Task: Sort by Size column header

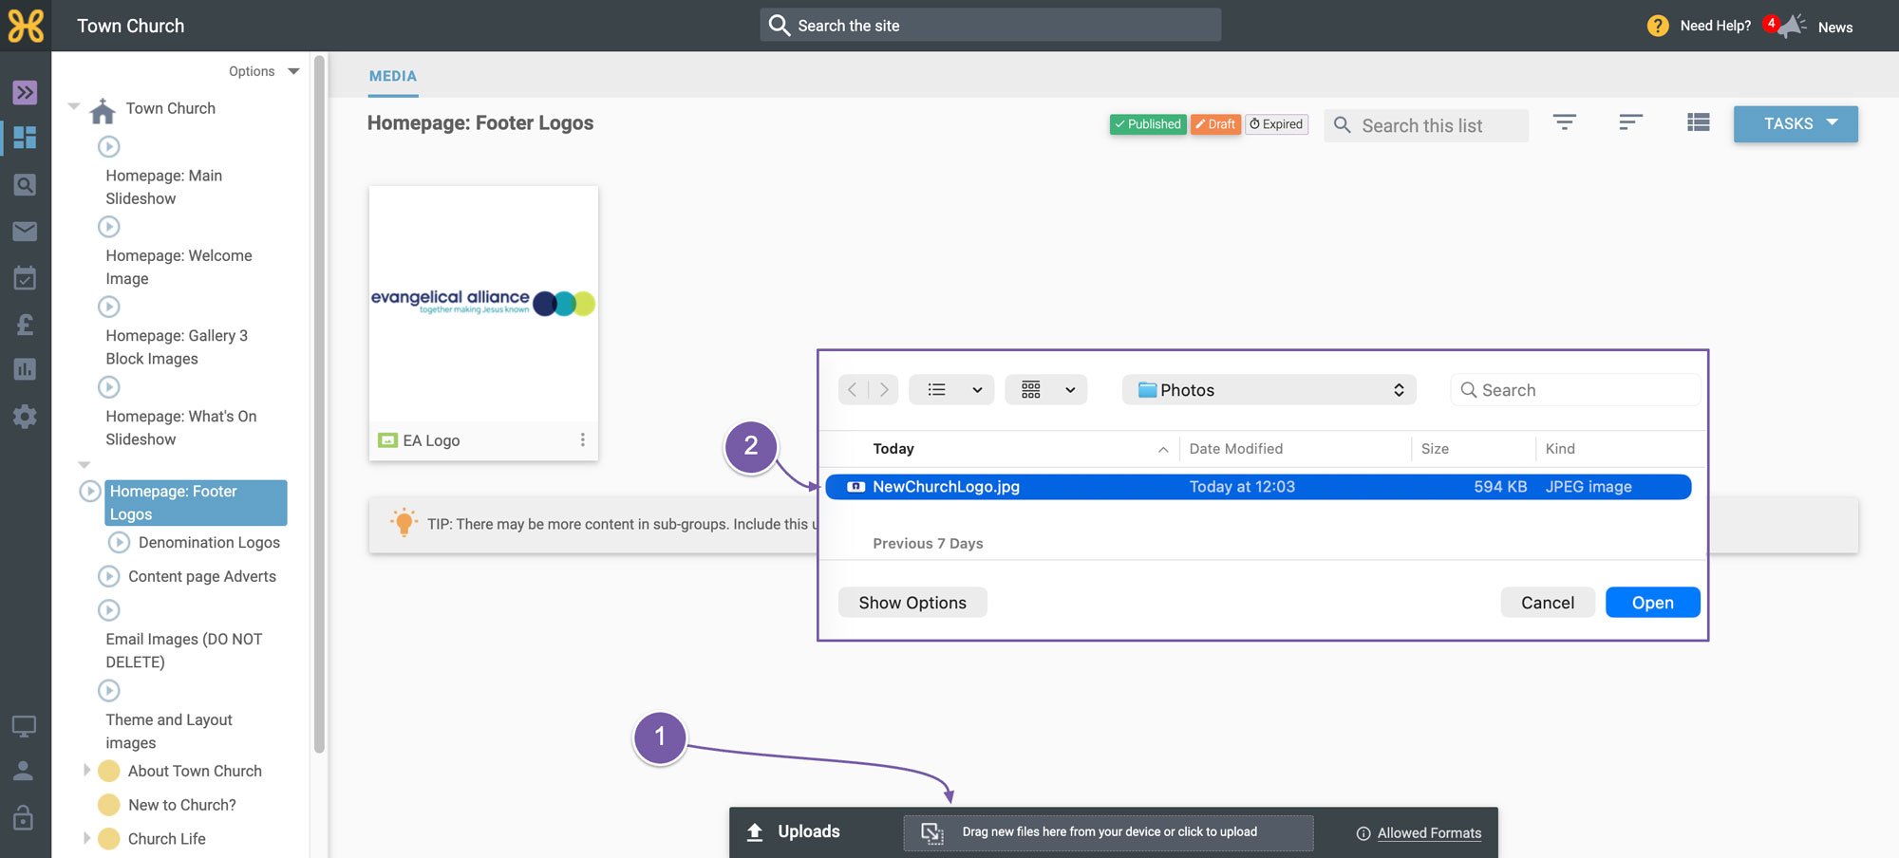Action: pyautogui.click(x=1435, y=448)
